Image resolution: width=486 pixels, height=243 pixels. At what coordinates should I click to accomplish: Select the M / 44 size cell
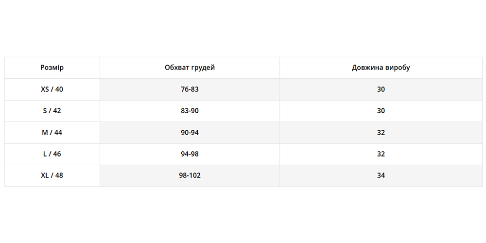click(x=52, y=132)
